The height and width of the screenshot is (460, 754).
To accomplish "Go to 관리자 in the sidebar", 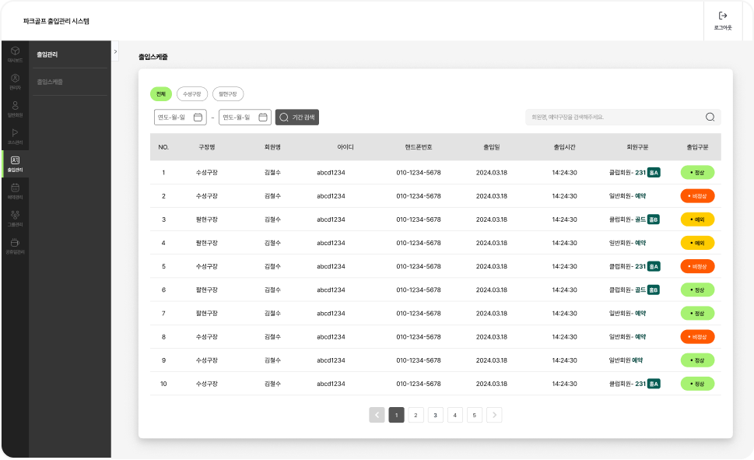I will 15,80.
